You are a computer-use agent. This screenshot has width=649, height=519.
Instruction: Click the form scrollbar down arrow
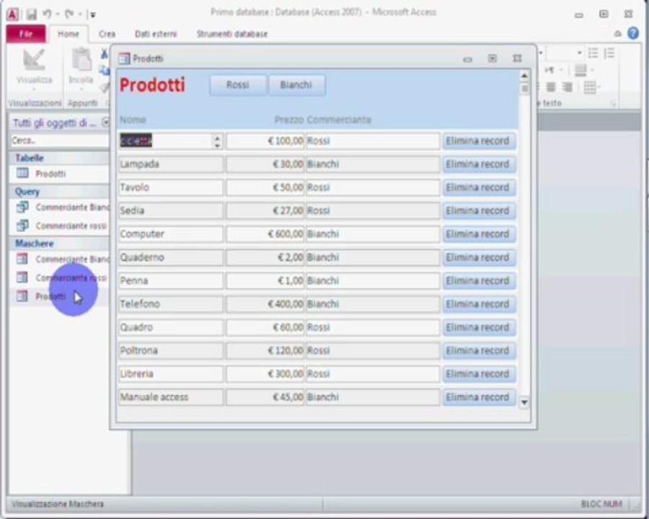(524, 402)
